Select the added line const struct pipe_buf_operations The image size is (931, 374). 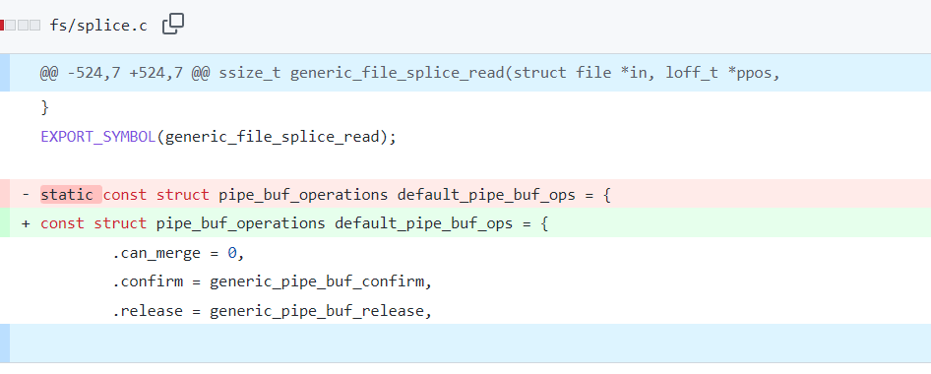tap(465, 223)
